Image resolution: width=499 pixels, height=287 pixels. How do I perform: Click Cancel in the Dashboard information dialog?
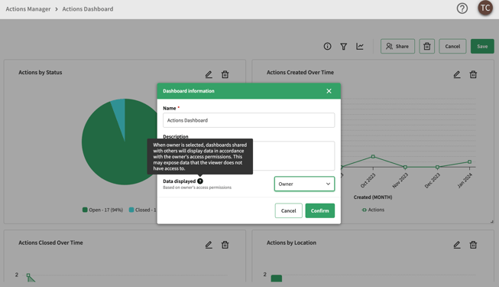click(288, 210)
